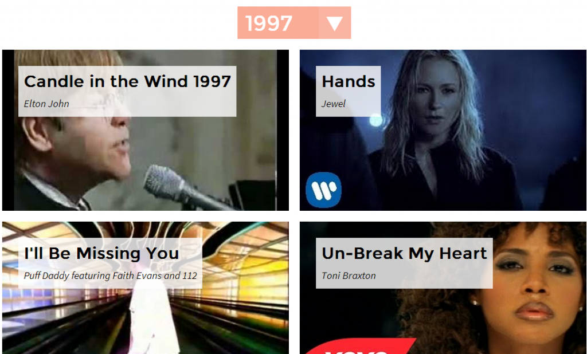Click the dropdown arrow next to 1997
The height and width of the screenshot is (354, 587).
(335, 23)
